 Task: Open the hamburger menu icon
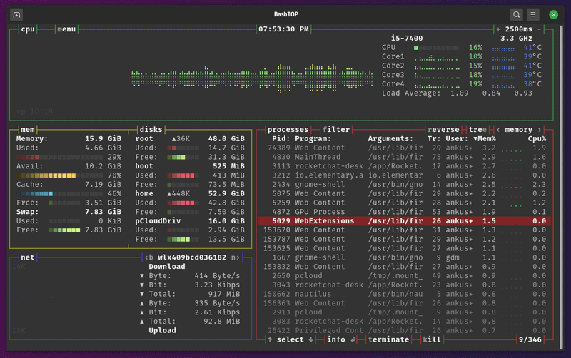click(532, 14)
